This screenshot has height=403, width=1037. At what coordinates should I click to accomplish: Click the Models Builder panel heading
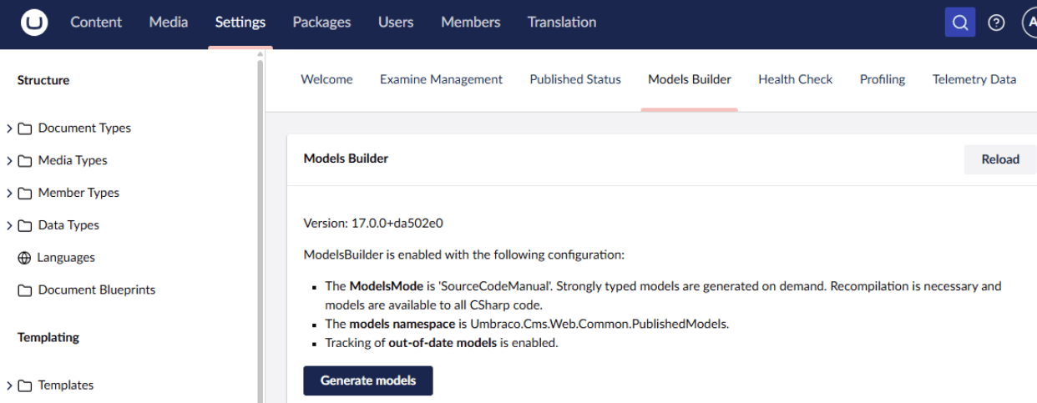tap(346, 159)
